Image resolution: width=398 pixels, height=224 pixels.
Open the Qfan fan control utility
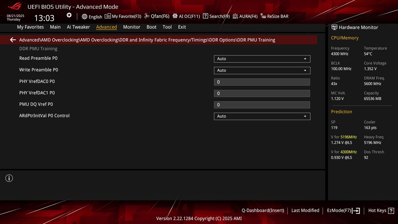tap(159, 16)
